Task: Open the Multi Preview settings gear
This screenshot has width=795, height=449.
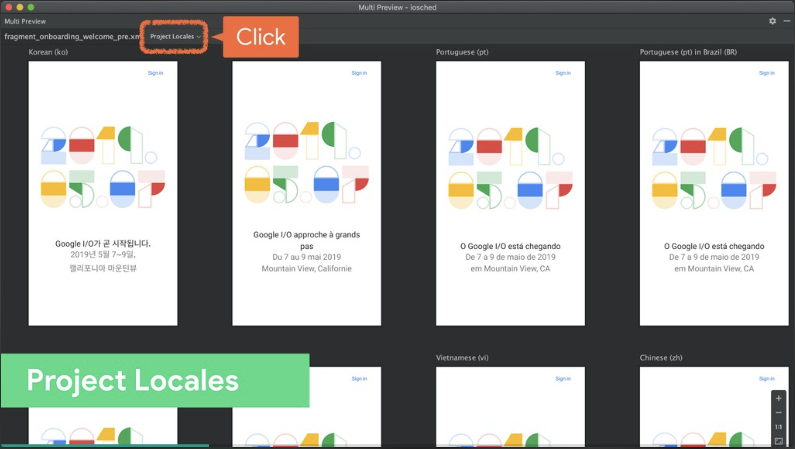Action: coord(772,21)
